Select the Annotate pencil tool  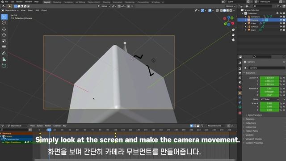(4, 53)
